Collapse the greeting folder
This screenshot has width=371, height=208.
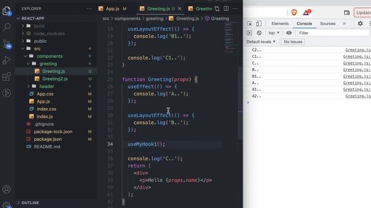48,64
